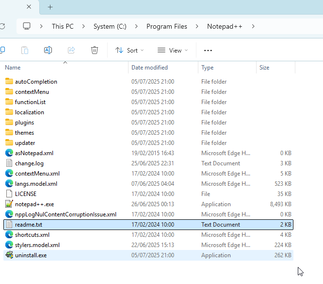Click the 19/02/2015 16:43 date cell
The image size is (323, 284).
pyautogui.click(x=153, y=153)
